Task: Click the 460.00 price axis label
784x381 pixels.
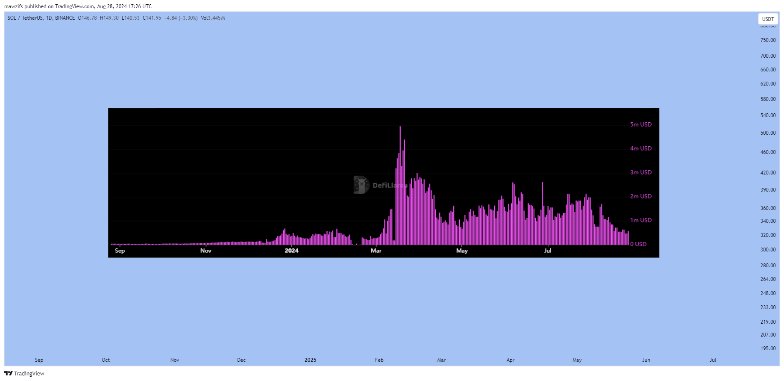Action: [x=768, y=152]
